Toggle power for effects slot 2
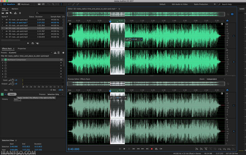Image resolution: width=246 pixels, height=155 pixels. pyautogui.click(x=5, y=62)
